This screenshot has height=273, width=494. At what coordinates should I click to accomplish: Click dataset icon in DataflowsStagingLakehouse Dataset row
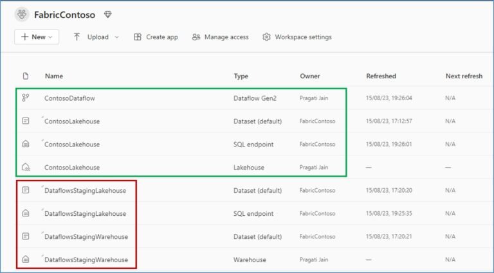[26, 190]
